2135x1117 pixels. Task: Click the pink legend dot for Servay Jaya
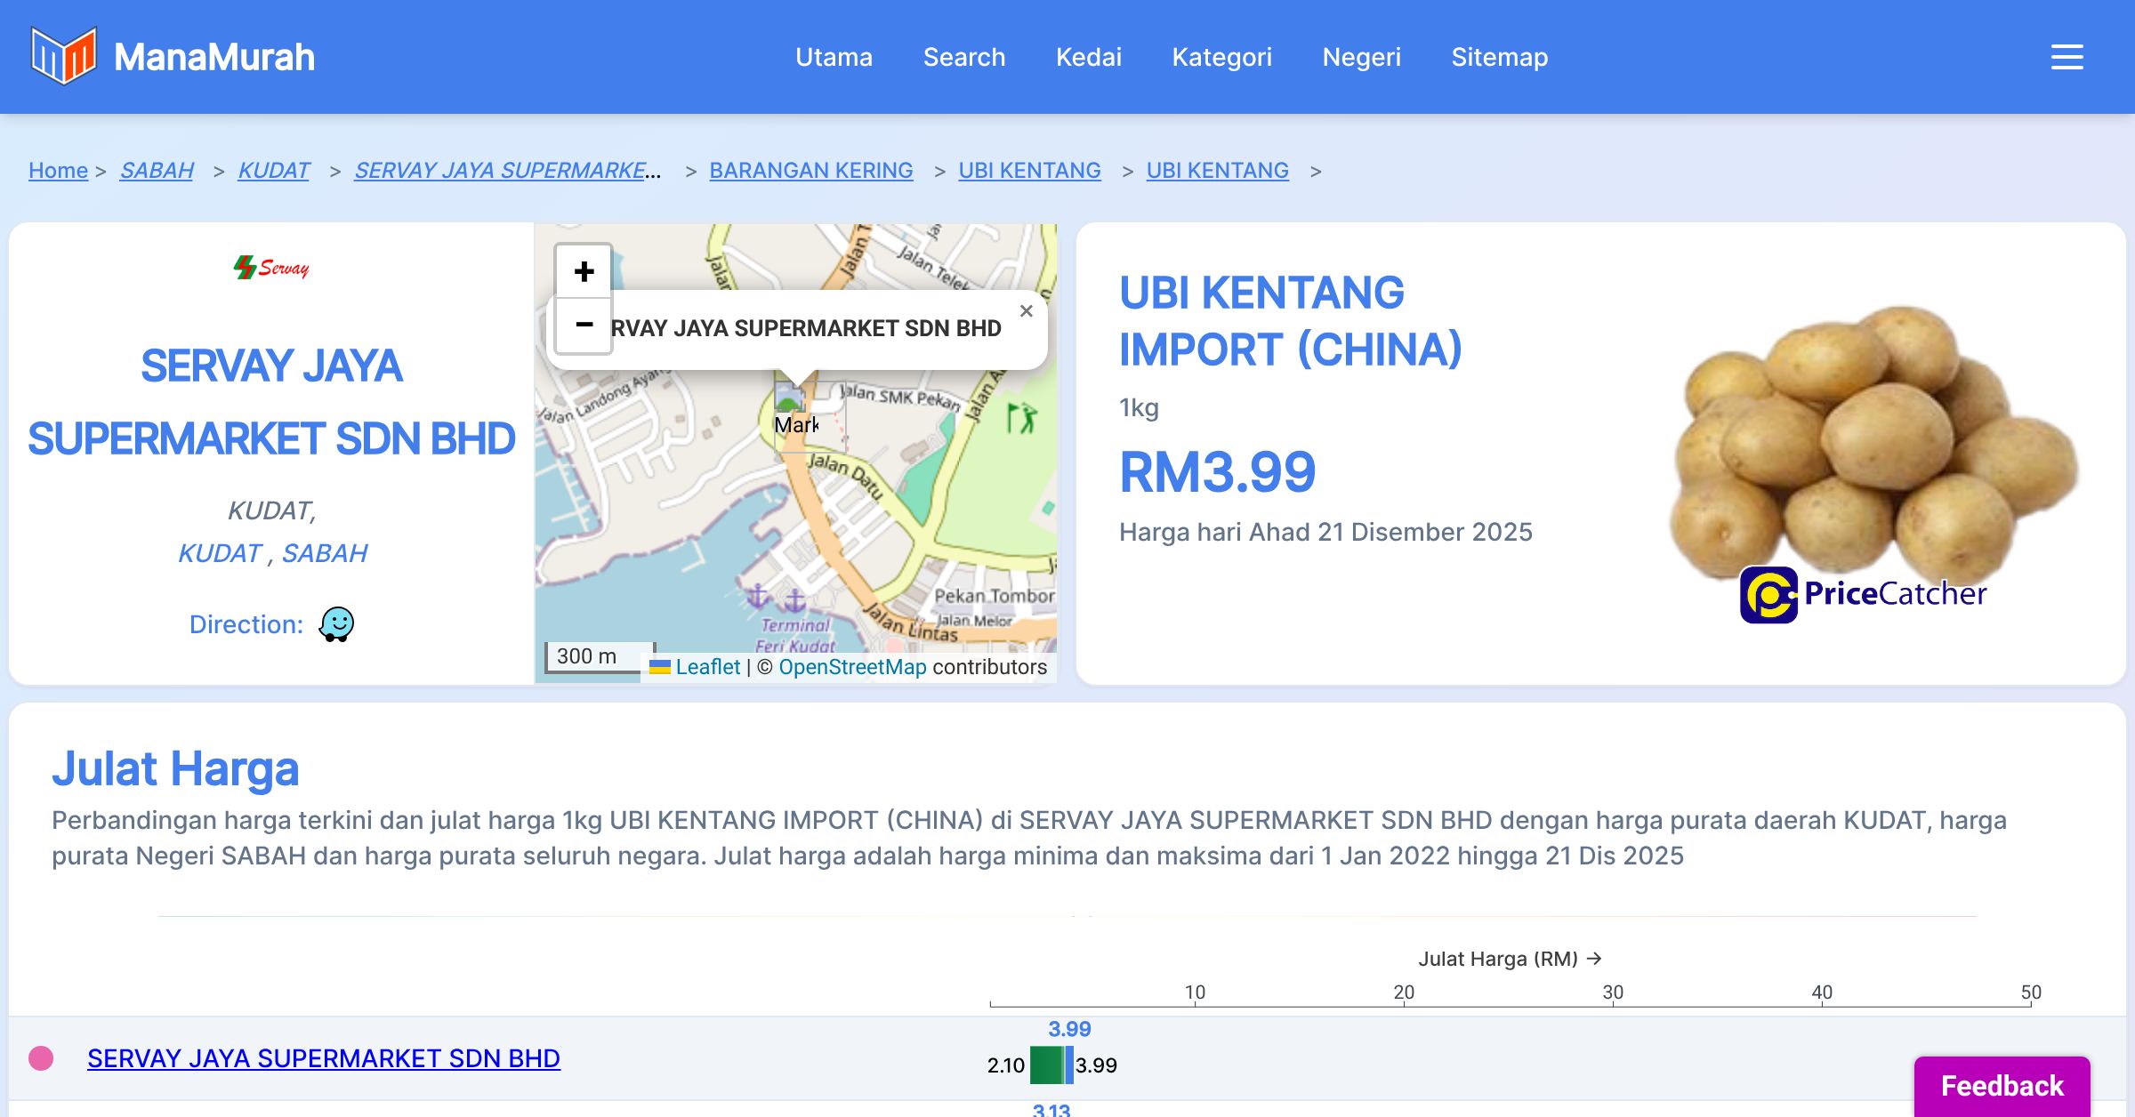(x=41, y=1058)
